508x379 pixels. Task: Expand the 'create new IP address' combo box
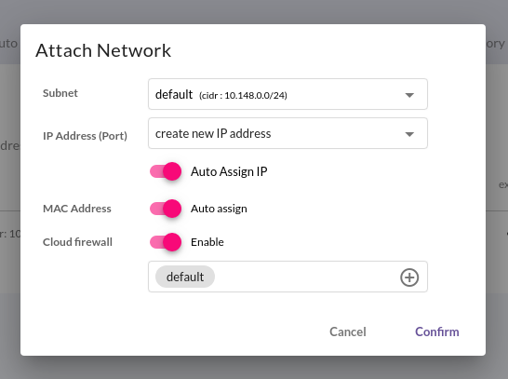click(x=287, y=133)
